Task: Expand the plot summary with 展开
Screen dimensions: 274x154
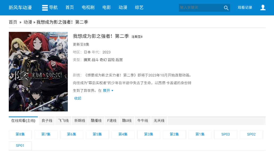Action: 108,91
